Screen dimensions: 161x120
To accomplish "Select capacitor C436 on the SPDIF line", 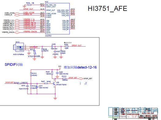I will (52, 46).
